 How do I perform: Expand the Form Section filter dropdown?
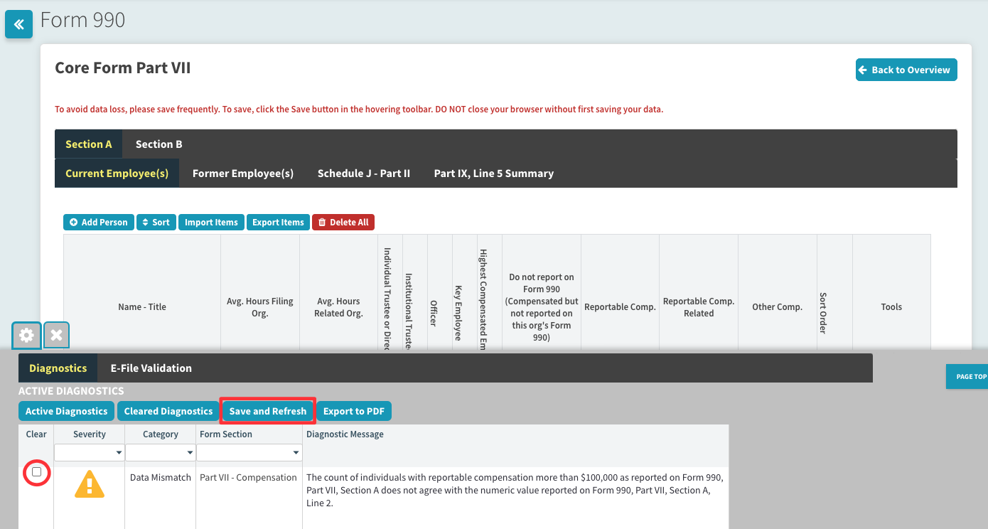pyautogui.click(x=296, y=453)
